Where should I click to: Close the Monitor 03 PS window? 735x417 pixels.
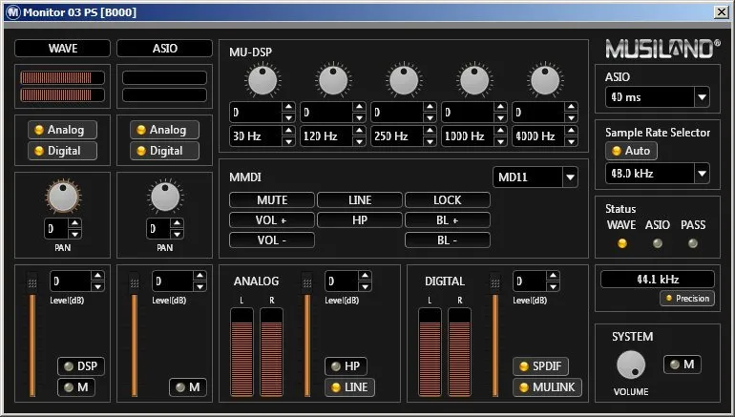[x=721, y=12]
